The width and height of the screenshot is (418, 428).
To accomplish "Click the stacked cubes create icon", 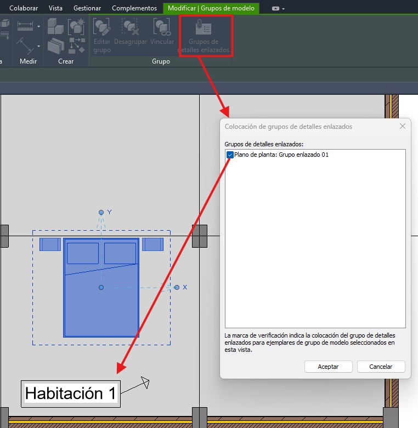I will click(55, 26).
